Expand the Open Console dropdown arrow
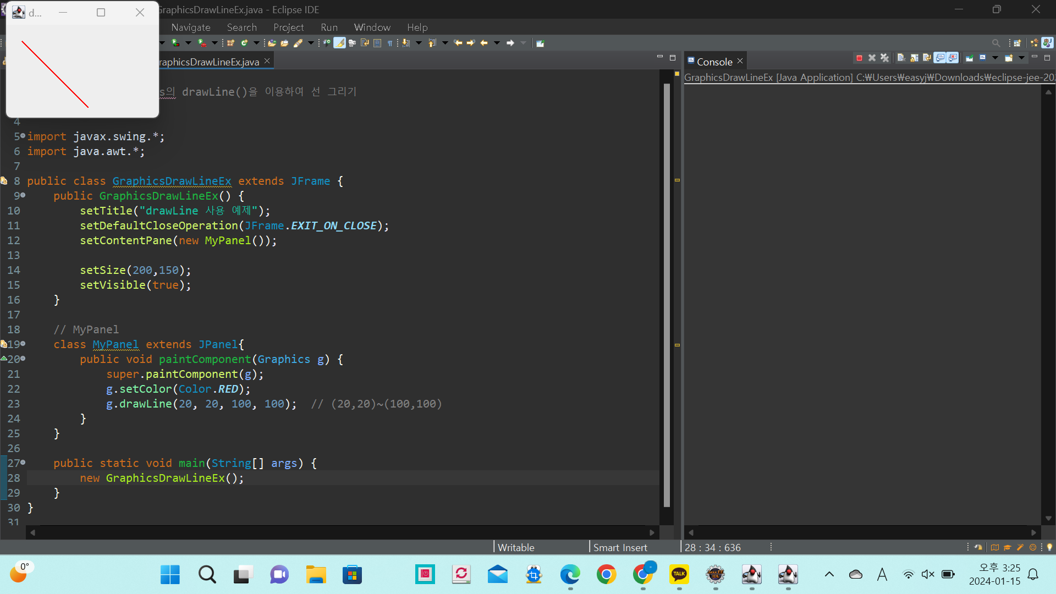The image size is (1056, 594). pos(1021,58)
